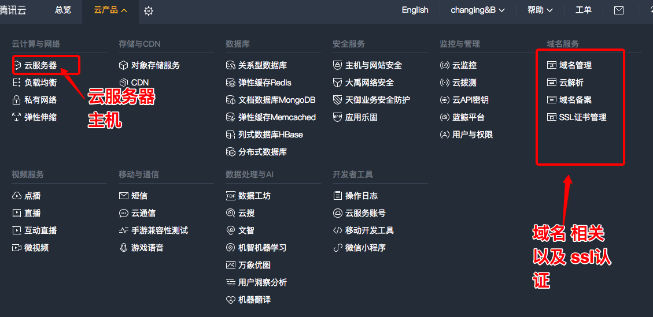Click the 云通信 chat bubble icon

(123, 213)
